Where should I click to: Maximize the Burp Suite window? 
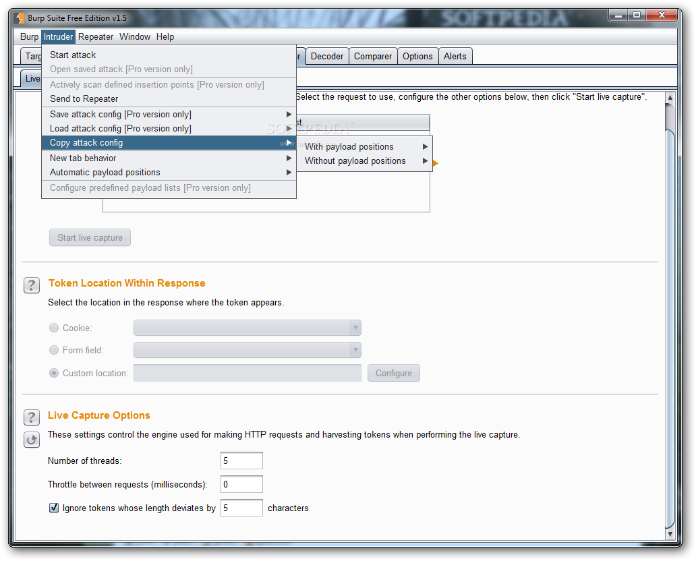(x=637, y=16)
